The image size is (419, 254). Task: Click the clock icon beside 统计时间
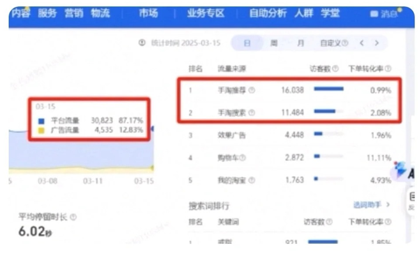[142, 43]
